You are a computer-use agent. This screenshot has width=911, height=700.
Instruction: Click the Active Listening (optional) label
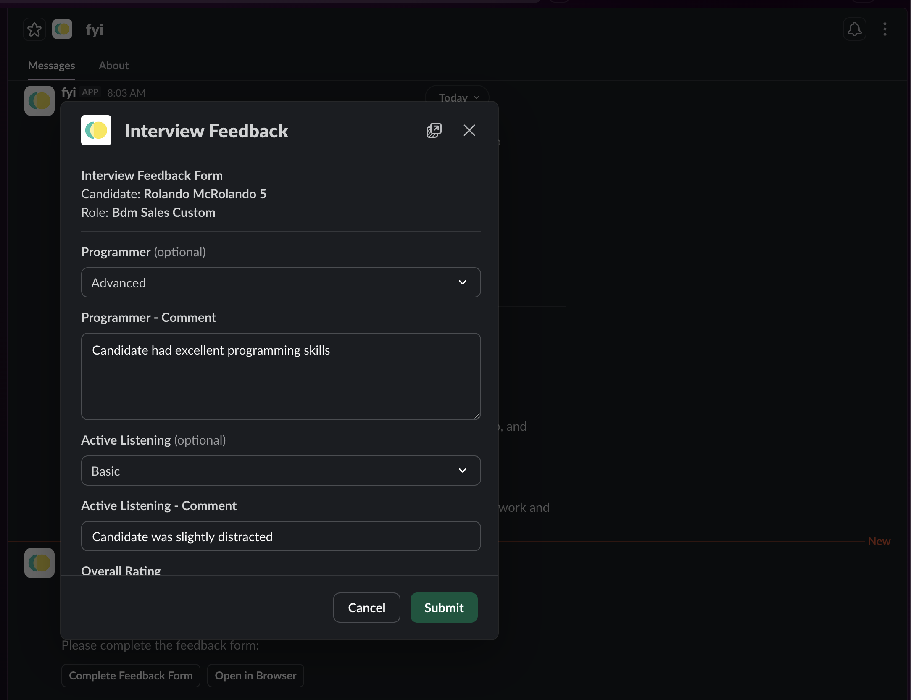[153, 440]
